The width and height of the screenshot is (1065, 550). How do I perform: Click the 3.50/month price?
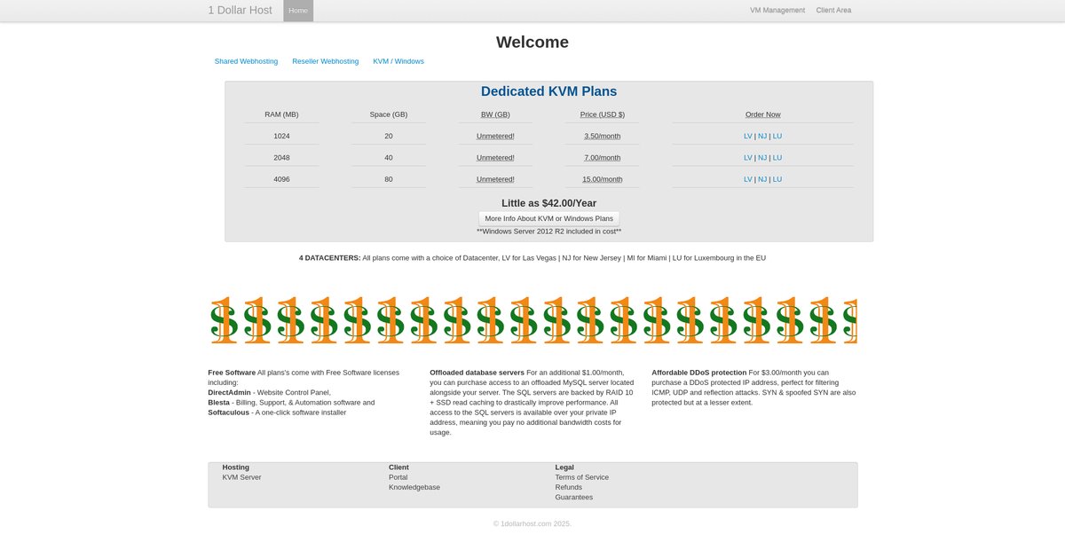(x=603, y=136)
